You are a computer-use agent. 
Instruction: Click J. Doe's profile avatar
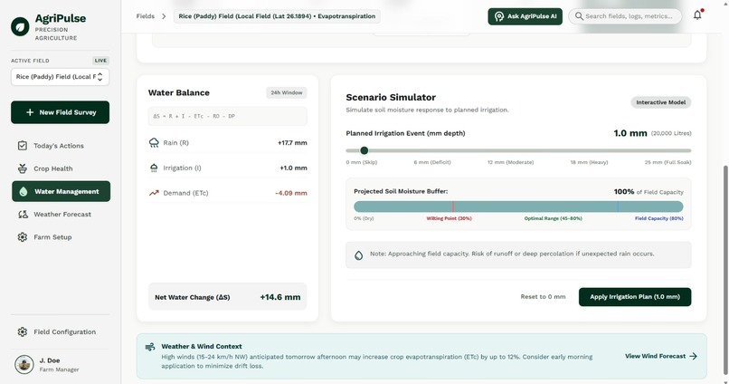point(24,364)
